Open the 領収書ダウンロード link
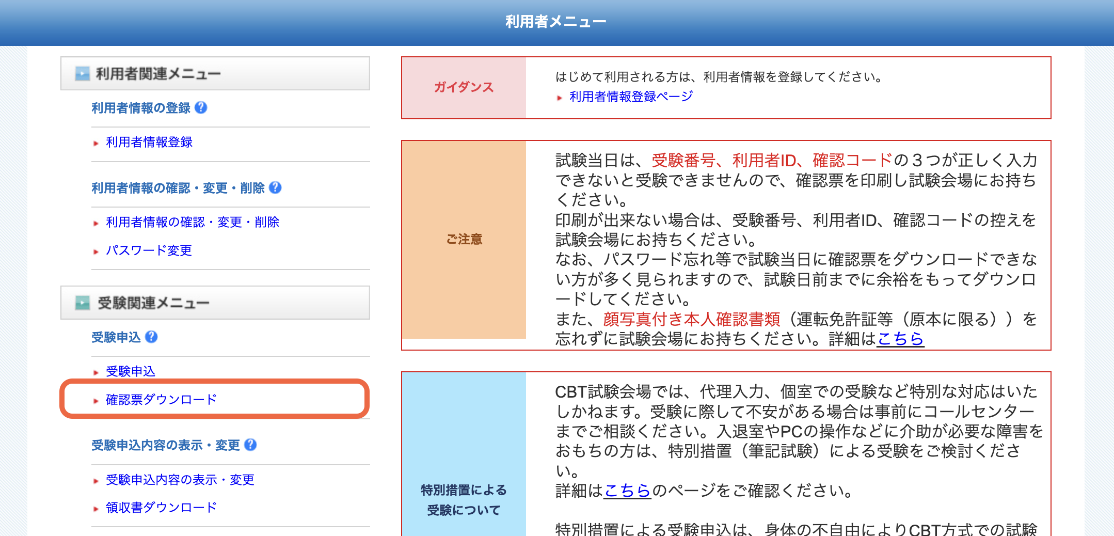 pos(161,508)
